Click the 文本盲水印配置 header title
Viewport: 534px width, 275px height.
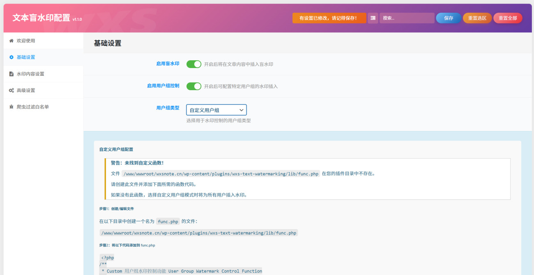pos(41,18)
